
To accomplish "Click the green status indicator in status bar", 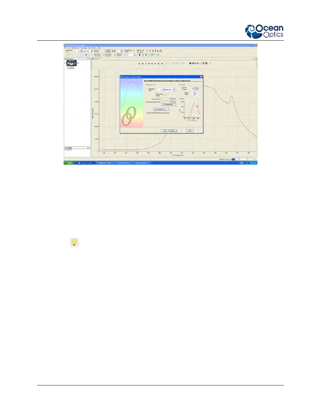I will point(255,159).
